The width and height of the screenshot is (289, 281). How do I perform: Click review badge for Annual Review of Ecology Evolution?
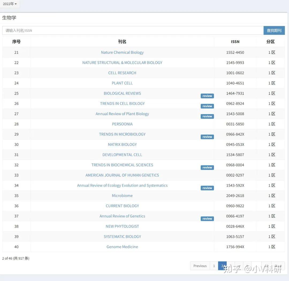tap(207, 188)
